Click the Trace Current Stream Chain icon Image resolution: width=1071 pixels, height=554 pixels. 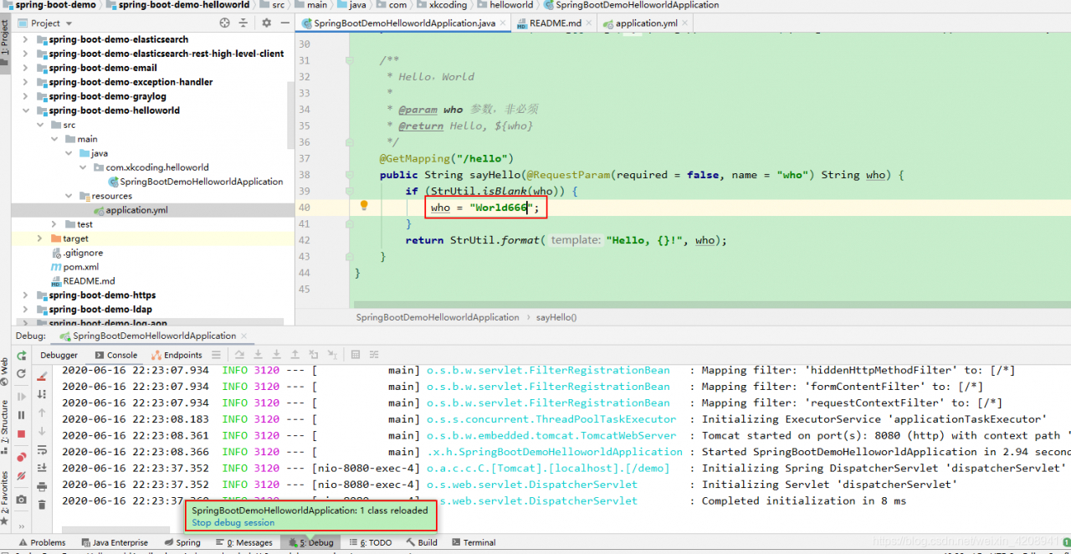374,355
